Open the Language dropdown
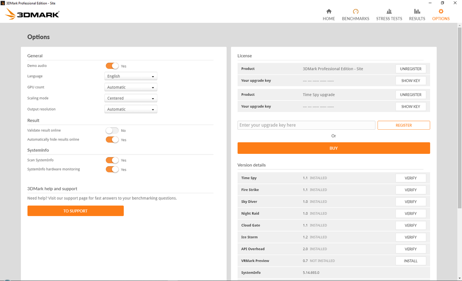The image size is (462, 281). (131, 76)
